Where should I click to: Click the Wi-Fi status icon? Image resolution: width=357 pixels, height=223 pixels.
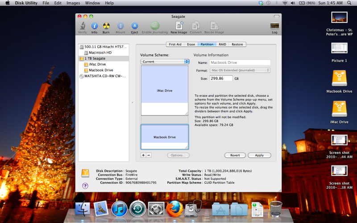[x=285, y=3]
